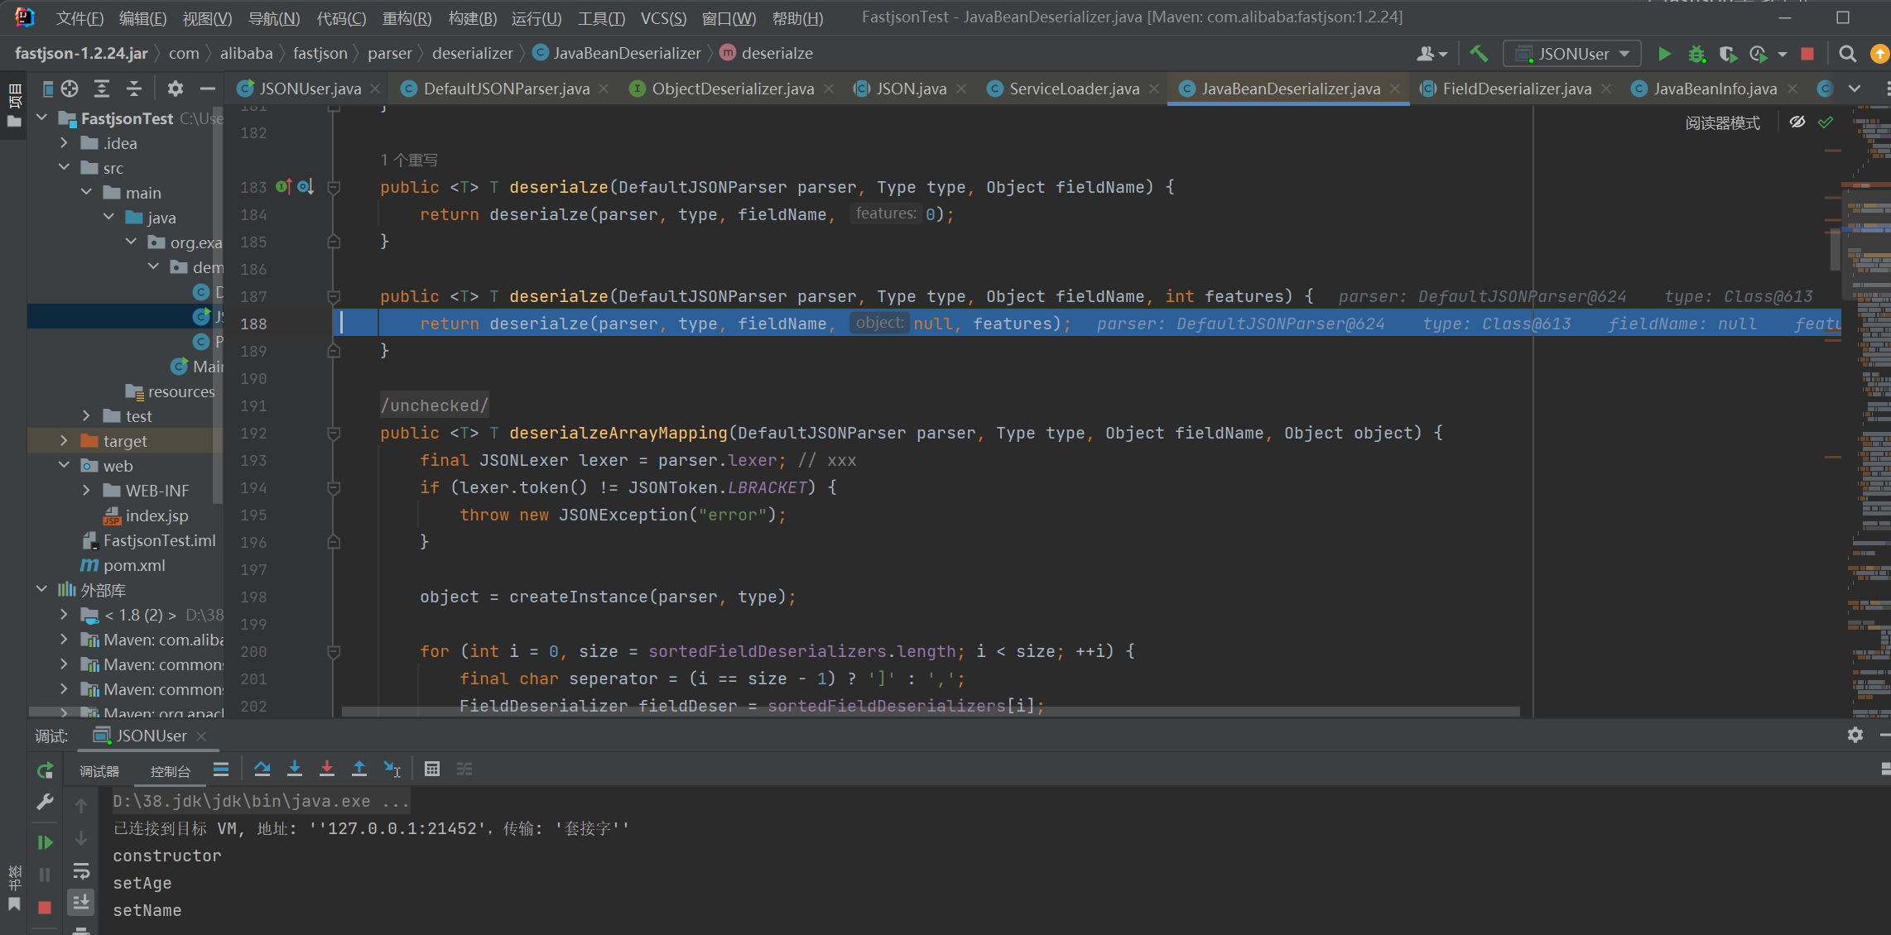Click the JavaBeanDeserializer breadcrumb

tap(626, 53)
